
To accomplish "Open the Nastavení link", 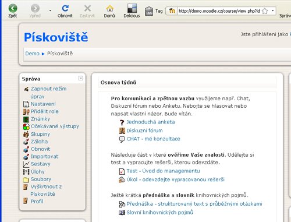I will click(43, 104).
